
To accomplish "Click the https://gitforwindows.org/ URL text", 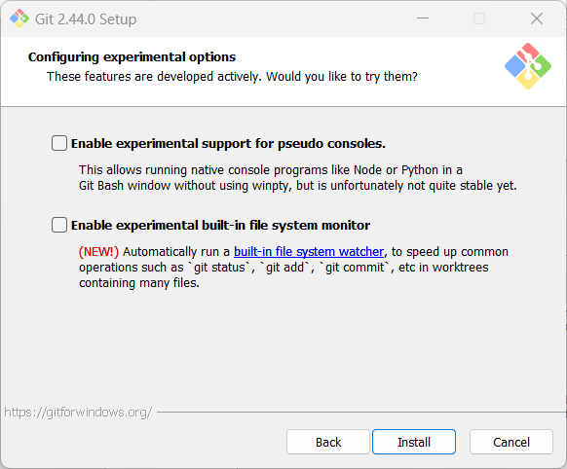I will click(x=78, y=412).
